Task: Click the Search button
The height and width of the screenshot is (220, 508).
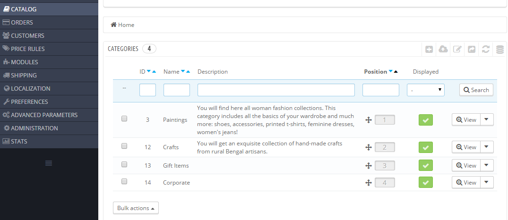Action: pyautogui.click(x=476, y=90)
